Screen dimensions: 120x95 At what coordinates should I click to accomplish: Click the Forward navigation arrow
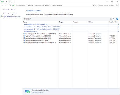(5, 5)
